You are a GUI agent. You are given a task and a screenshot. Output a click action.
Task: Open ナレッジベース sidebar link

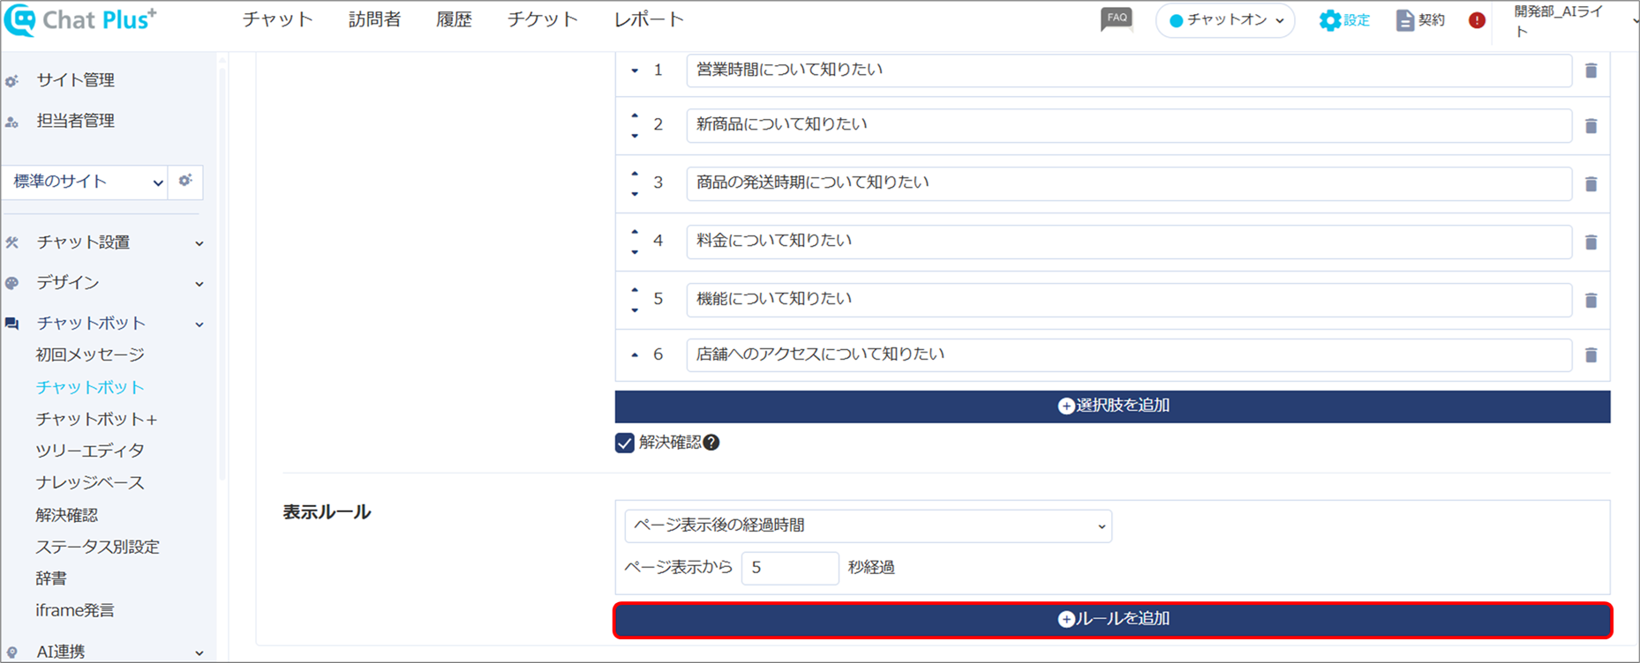tap(90, 482)
